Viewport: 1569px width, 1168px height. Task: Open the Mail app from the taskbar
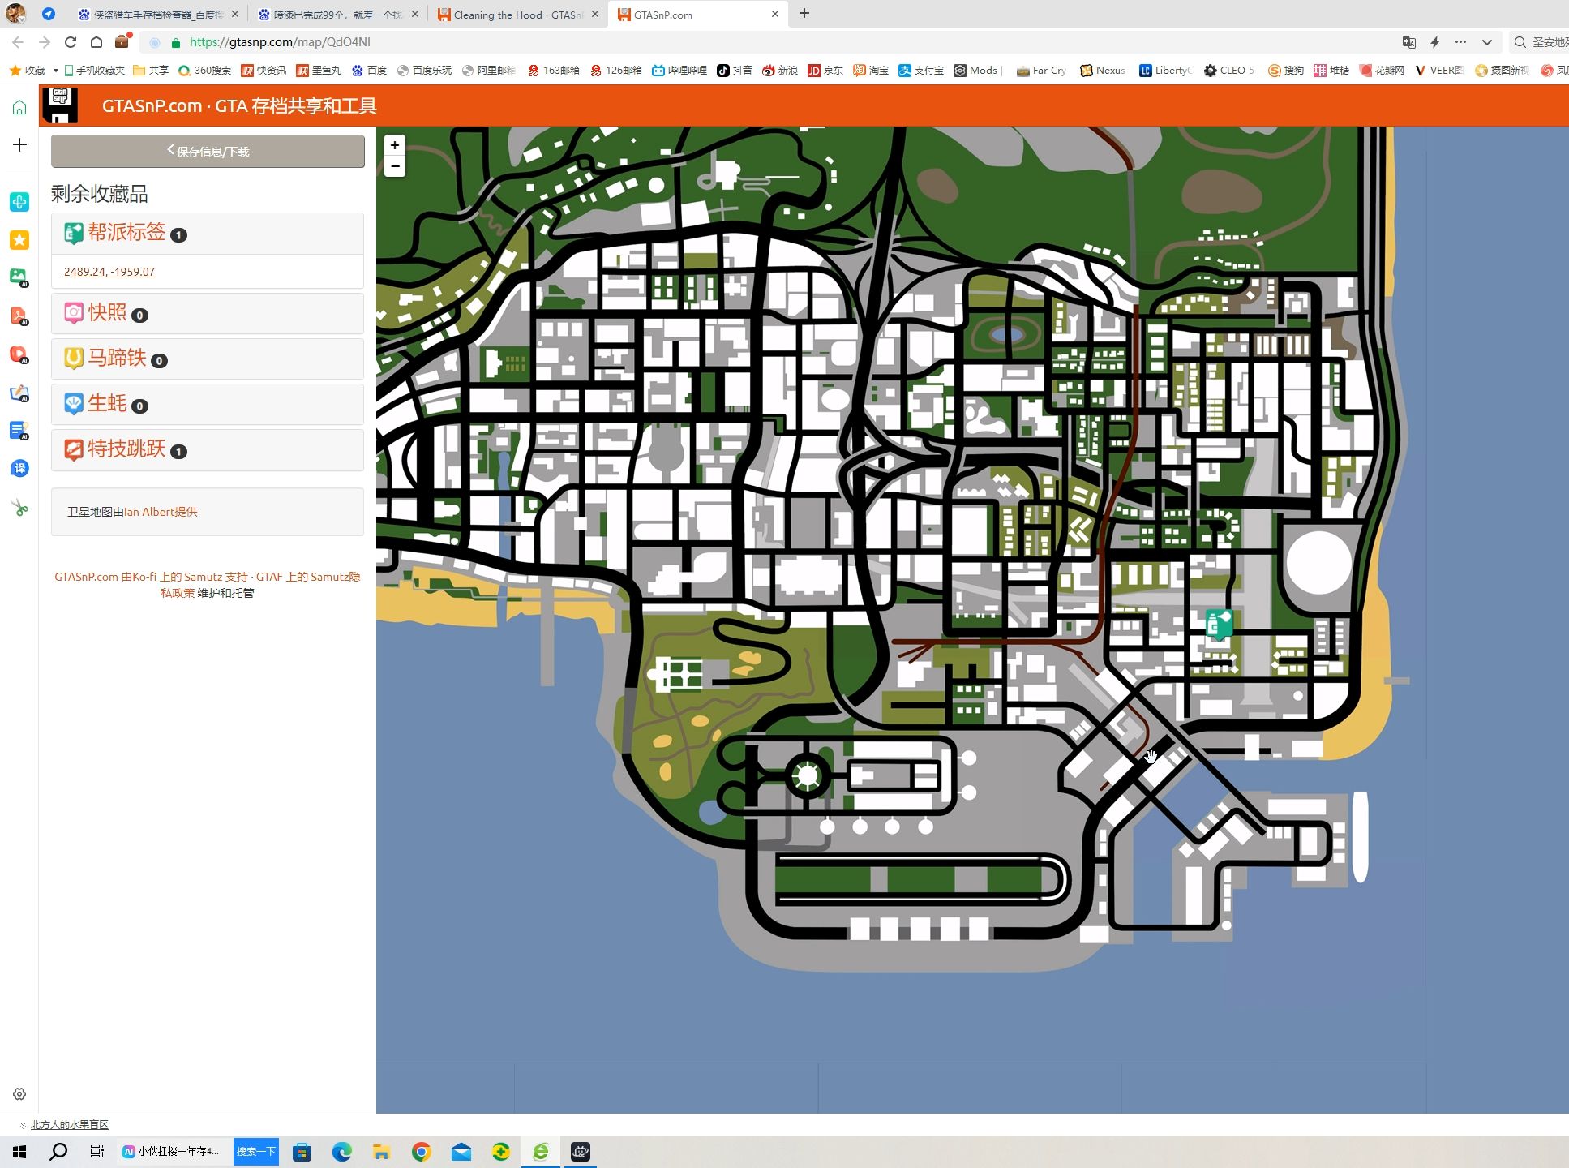[x=461, y=1151]
